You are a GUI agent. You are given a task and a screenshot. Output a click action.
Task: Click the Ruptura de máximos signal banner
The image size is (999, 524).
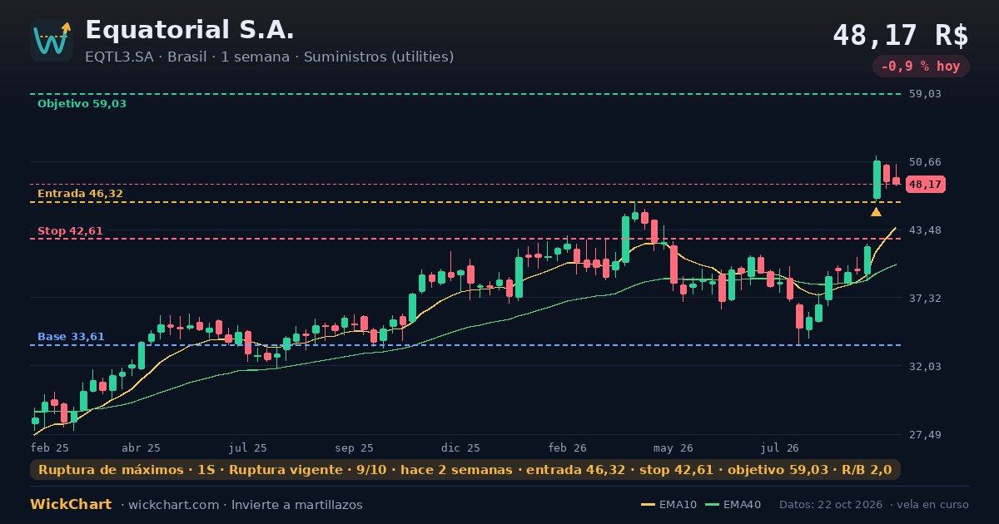pos(465,470)
